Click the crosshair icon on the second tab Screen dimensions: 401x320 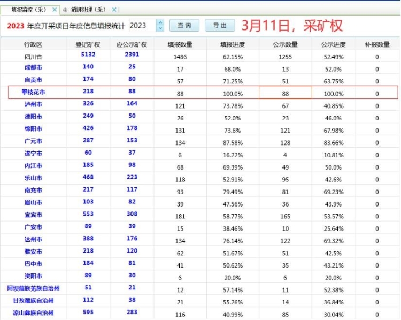point(65,10)
